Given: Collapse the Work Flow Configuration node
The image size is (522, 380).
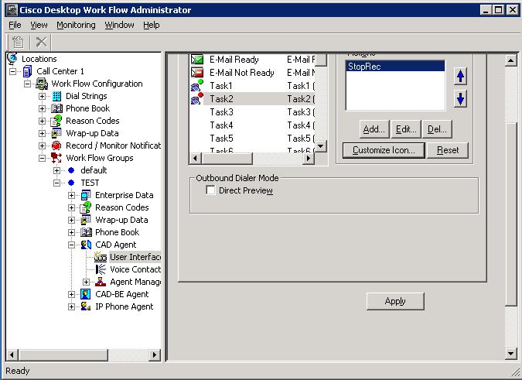Looking at the screenshot, I should pyautogui.click(x=27, y=84).
